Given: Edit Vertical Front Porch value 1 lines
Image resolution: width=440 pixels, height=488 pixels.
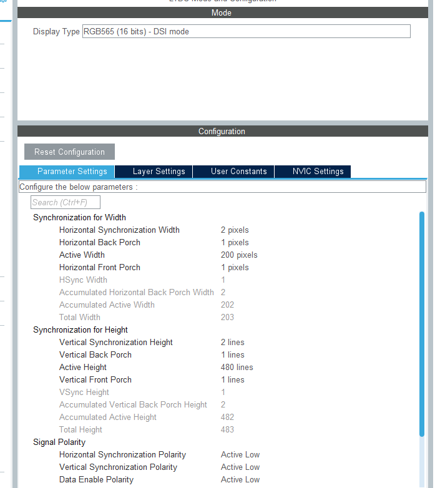Looking at the screenshot, I should coord(232,379).
